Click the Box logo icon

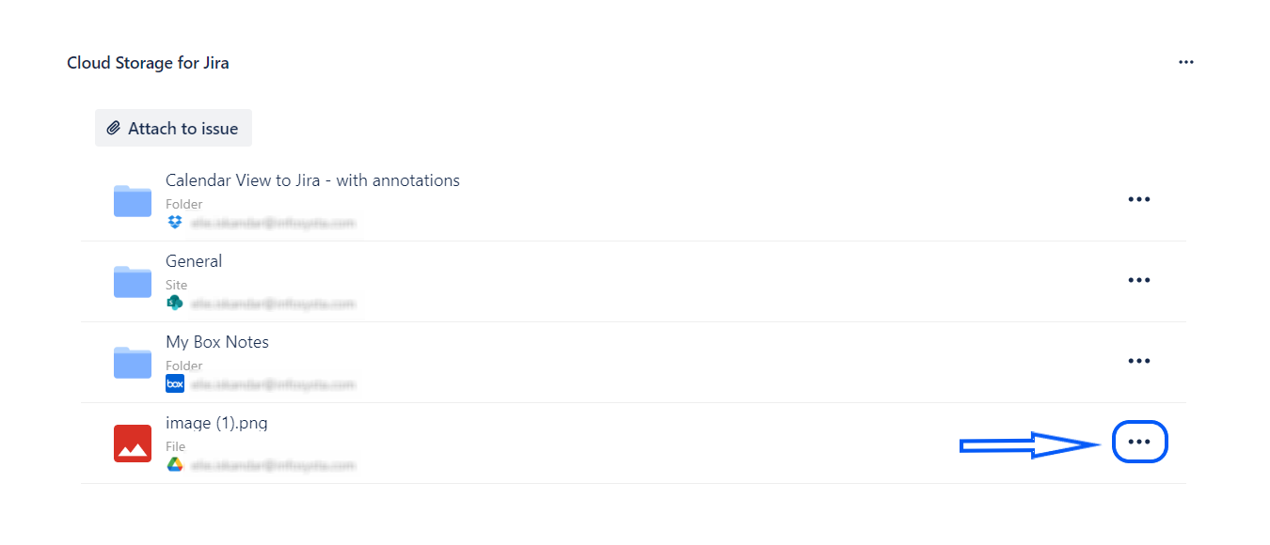pos(174,383)
